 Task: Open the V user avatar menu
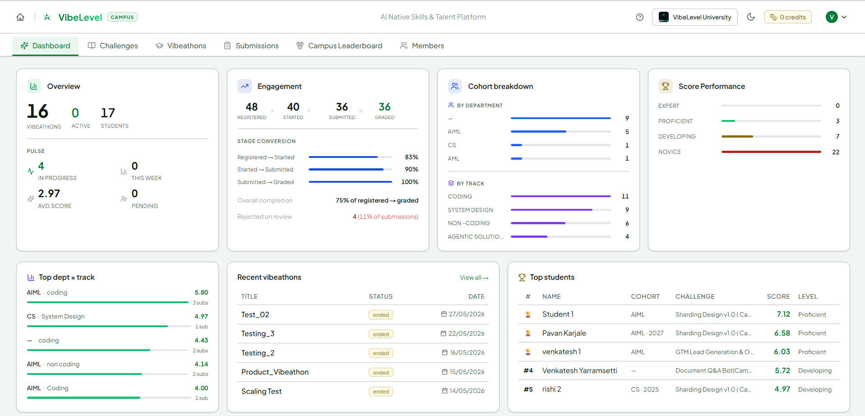coord(832,17)
